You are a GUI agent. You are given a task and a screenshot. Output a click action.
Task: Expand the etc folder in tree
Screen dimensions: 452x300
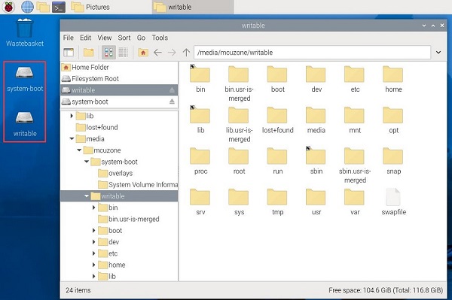tap(93, 253)
